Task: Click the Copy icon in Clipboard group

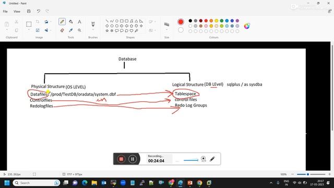Action: pos(16,30)
